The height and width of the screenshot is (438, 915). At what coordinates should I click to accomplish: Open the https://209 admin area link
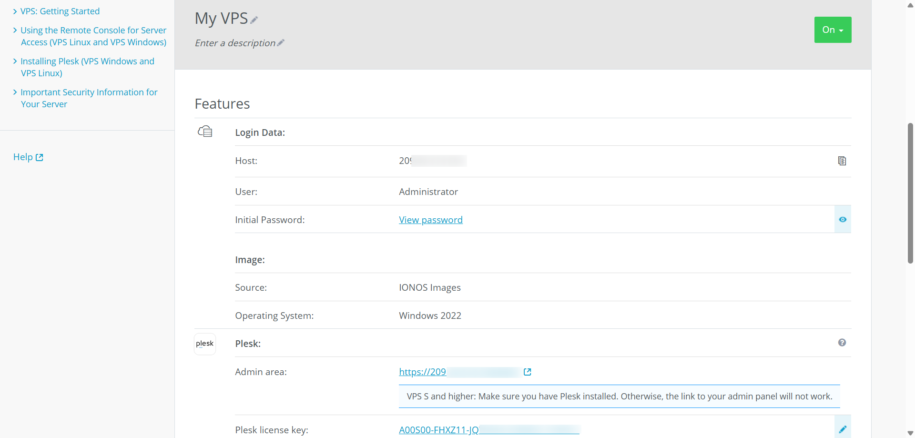(459, 372)
